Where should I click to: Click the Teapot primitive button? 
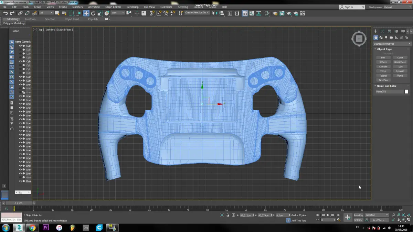click(x=383, y=76)
